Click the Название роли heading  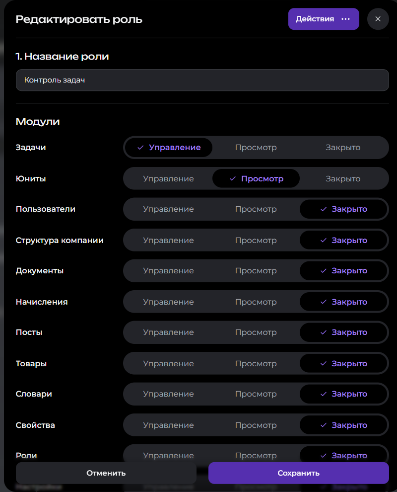(63, 57)
